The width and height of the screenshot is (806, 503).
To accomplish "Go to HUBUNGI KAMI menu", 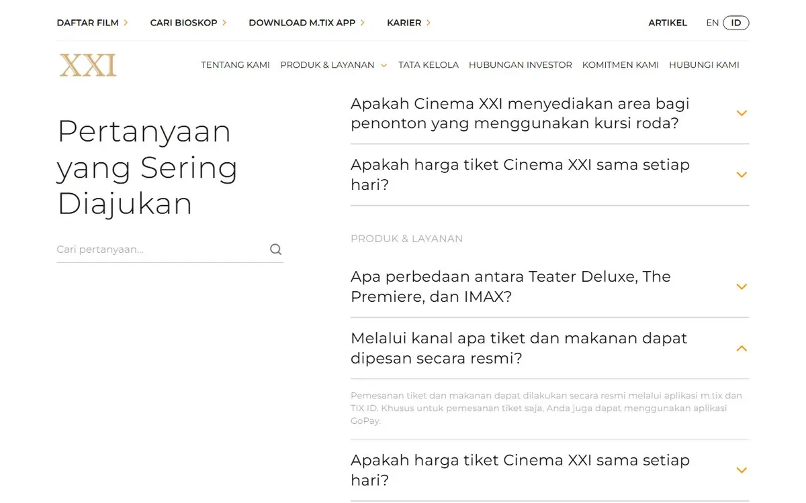I will point(704,65).
